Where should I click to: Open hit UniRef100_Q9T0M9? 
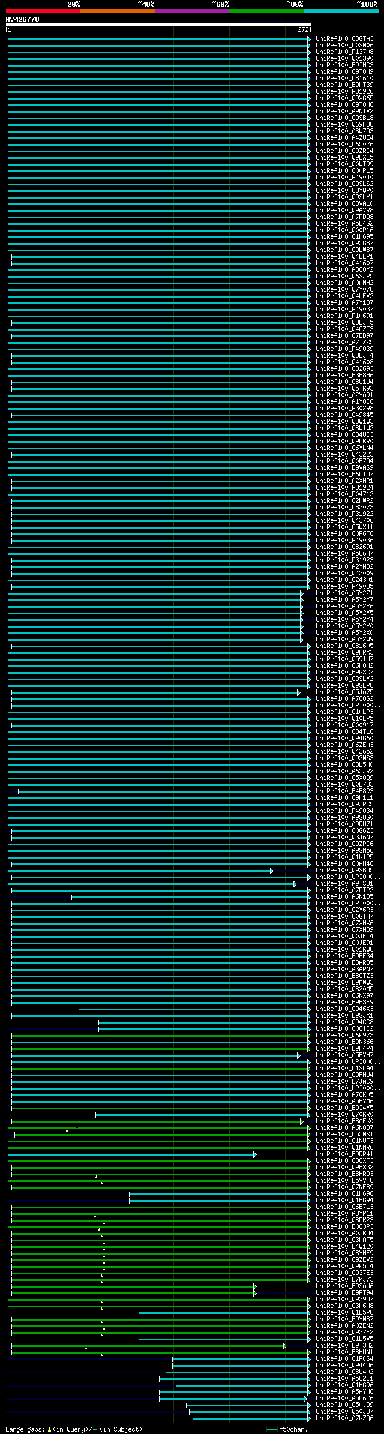click(x=344, y=72)
